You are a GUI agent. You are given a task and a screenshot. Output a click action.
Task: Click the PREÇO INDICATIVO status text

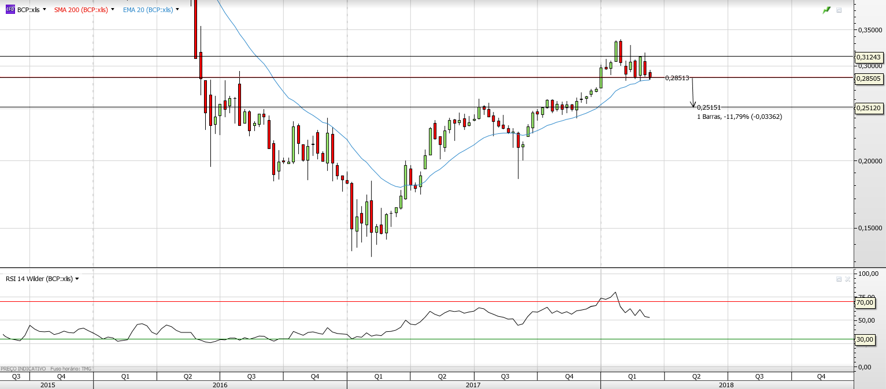point(24,368)
